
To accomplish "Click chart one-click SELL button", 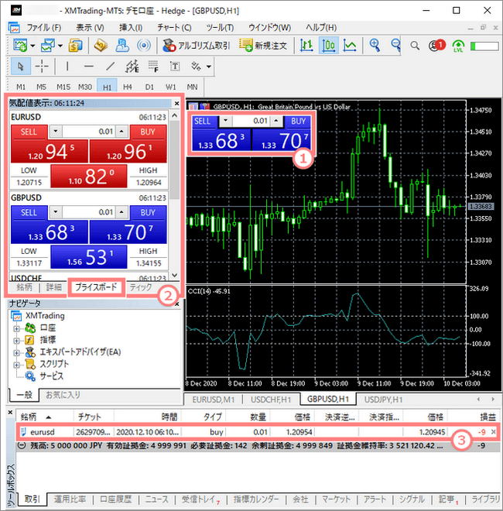I will (x=202, y=122).
